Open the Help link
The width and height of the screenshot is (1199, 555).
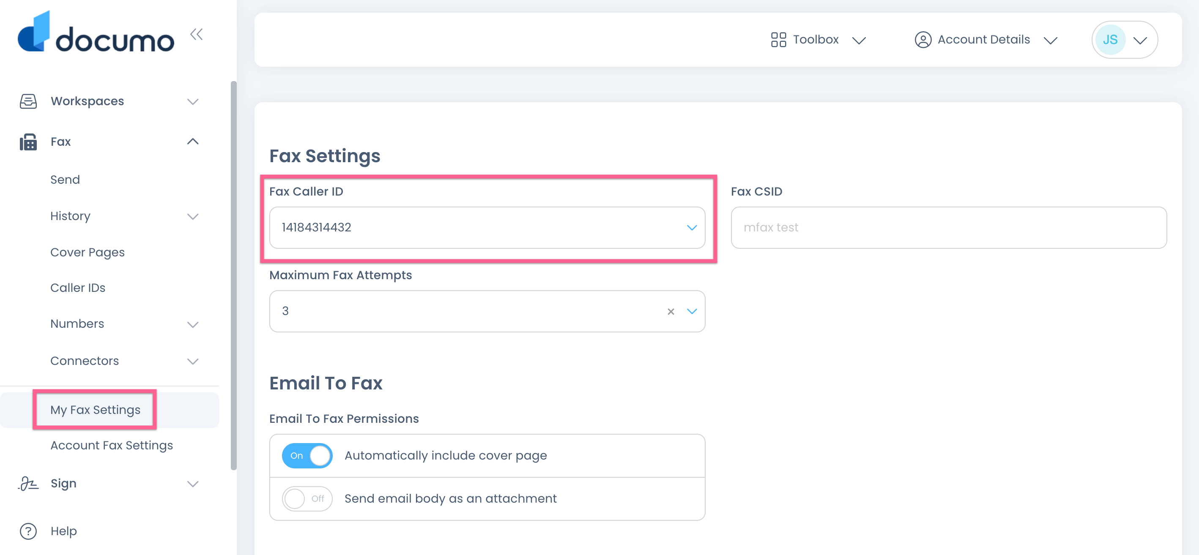click(64, 531)
